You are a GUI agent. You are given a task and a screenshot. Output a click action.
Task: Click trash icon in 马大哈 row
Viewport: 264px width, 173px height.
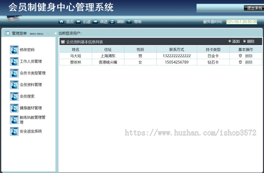[x=240, y=56]
